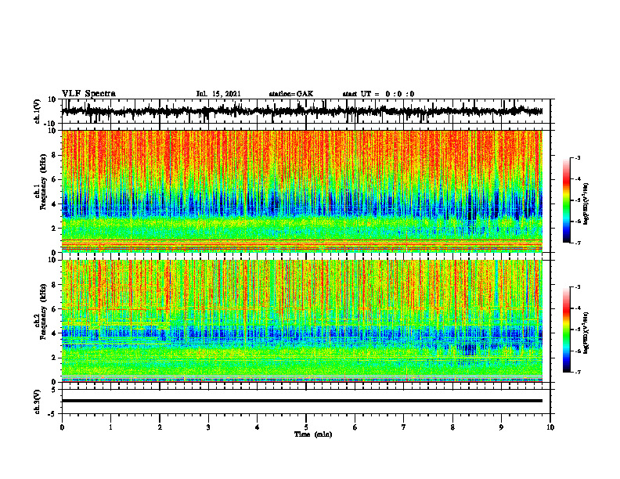Click inside the ch.1 spectrogram panel
The width and height of the screenshot is (620, 479).
301,191
